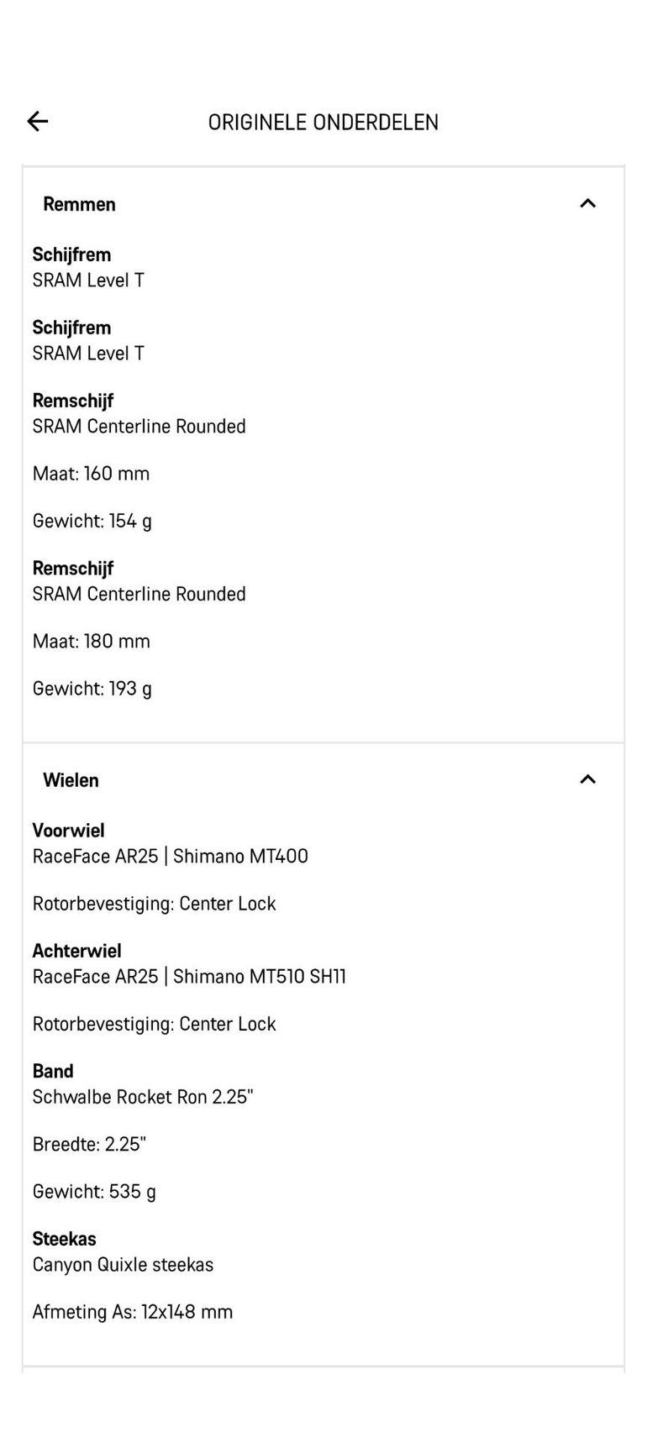Select the Steekas Canyon Quixle entry
This screenshot has height=1437, width=647.
click(123, 1252)
